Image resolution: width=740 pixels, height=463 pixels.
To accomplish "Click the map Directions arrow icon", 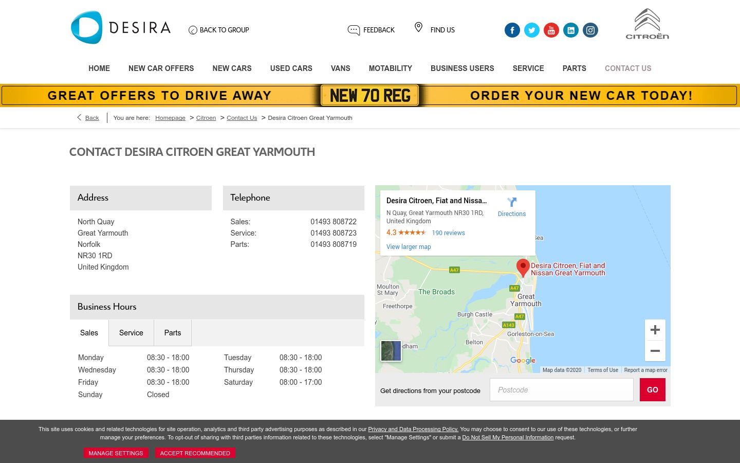I will [511, 202].
